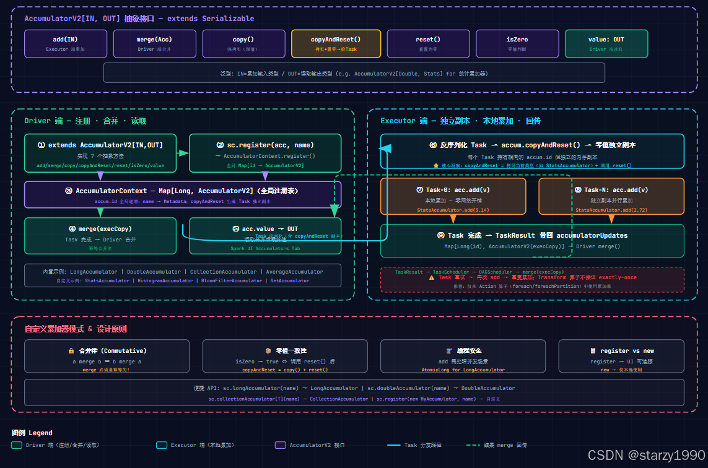Select the isZero method box
Screen dimensions: 708x468
coord(517,44)
